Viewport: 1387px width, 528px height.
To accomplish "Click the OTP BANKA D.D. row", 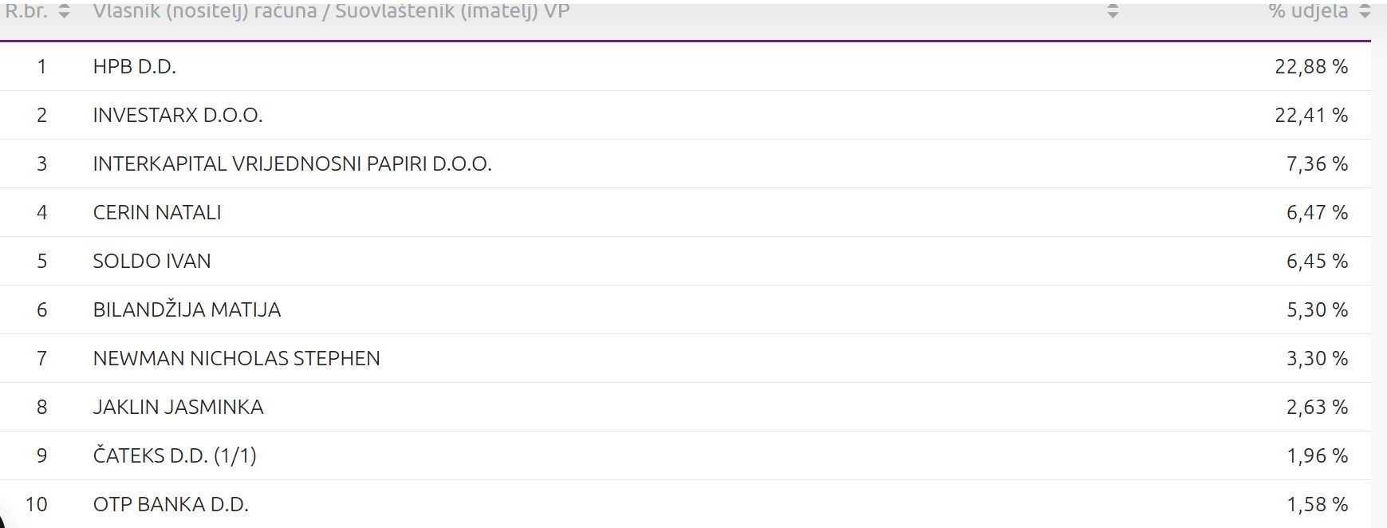I will point(171,505).
